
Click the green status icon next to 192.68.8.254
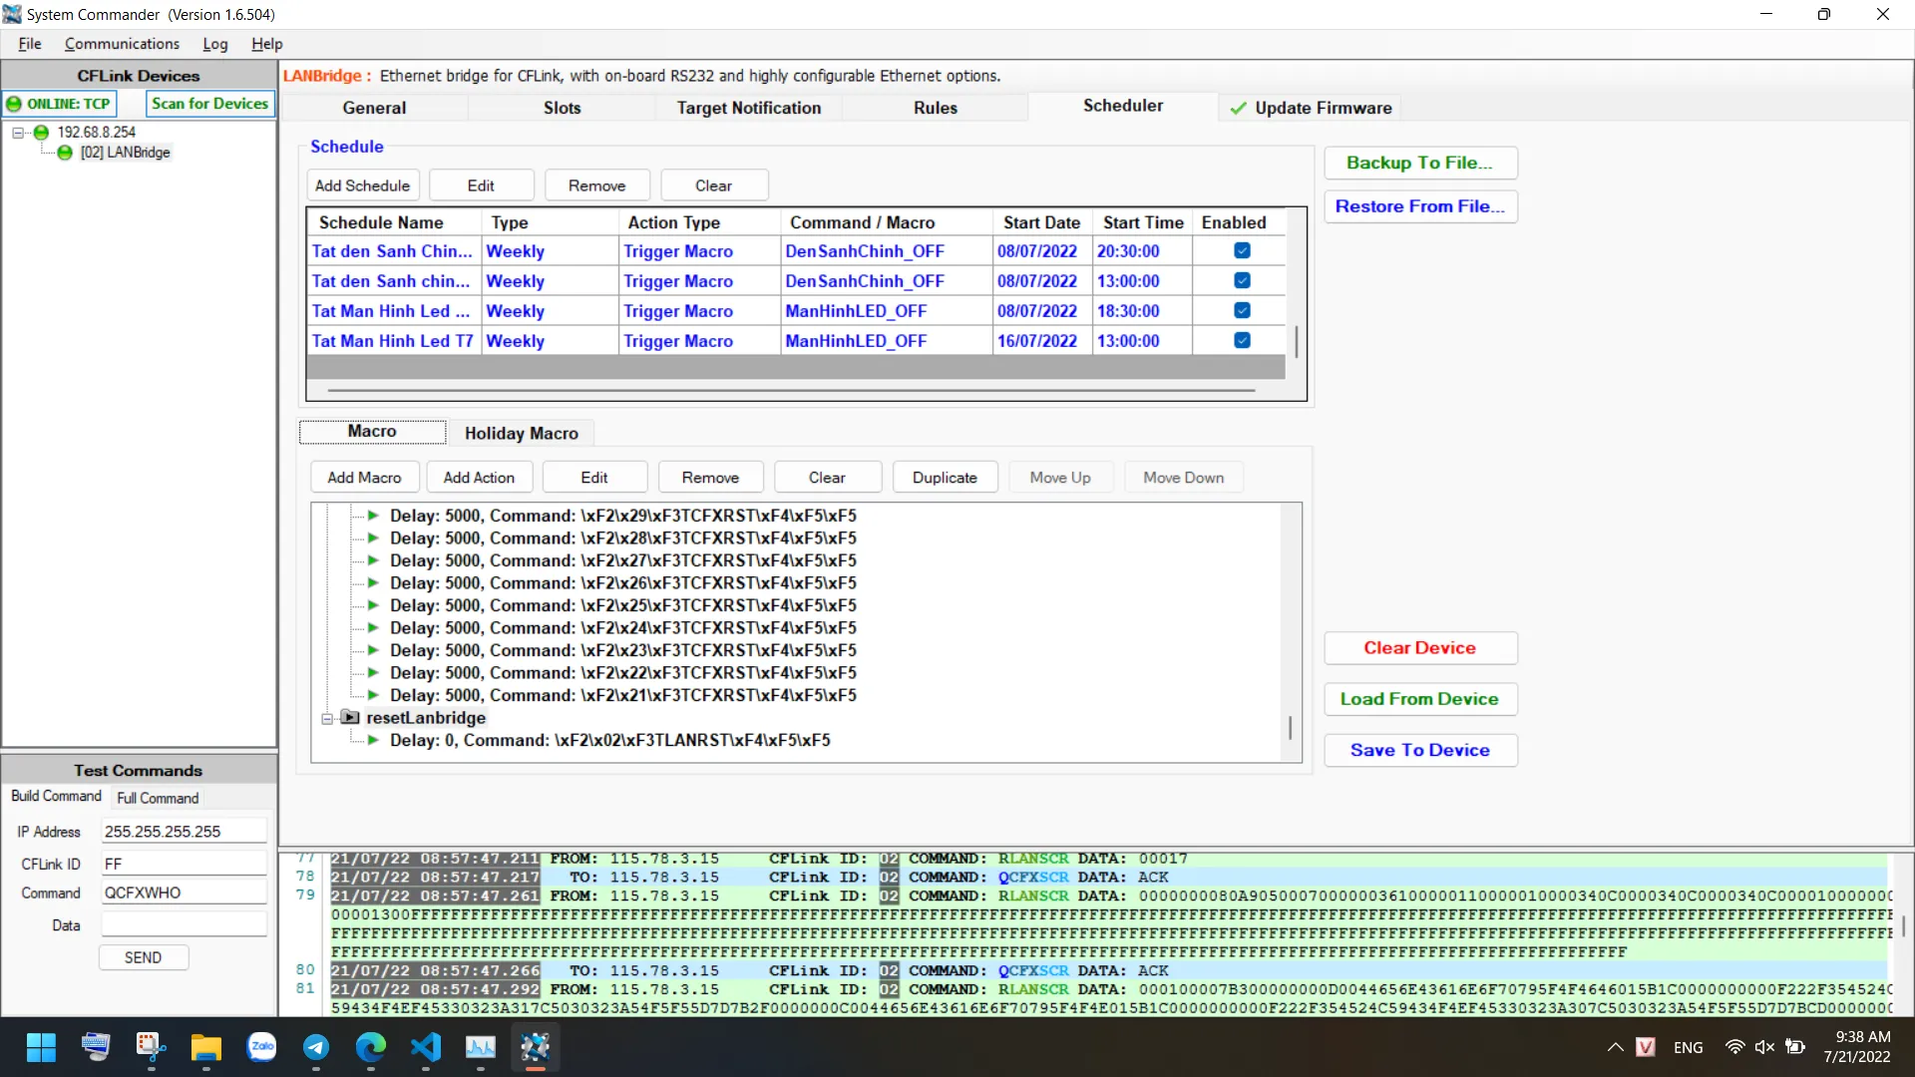click(41, 132)
